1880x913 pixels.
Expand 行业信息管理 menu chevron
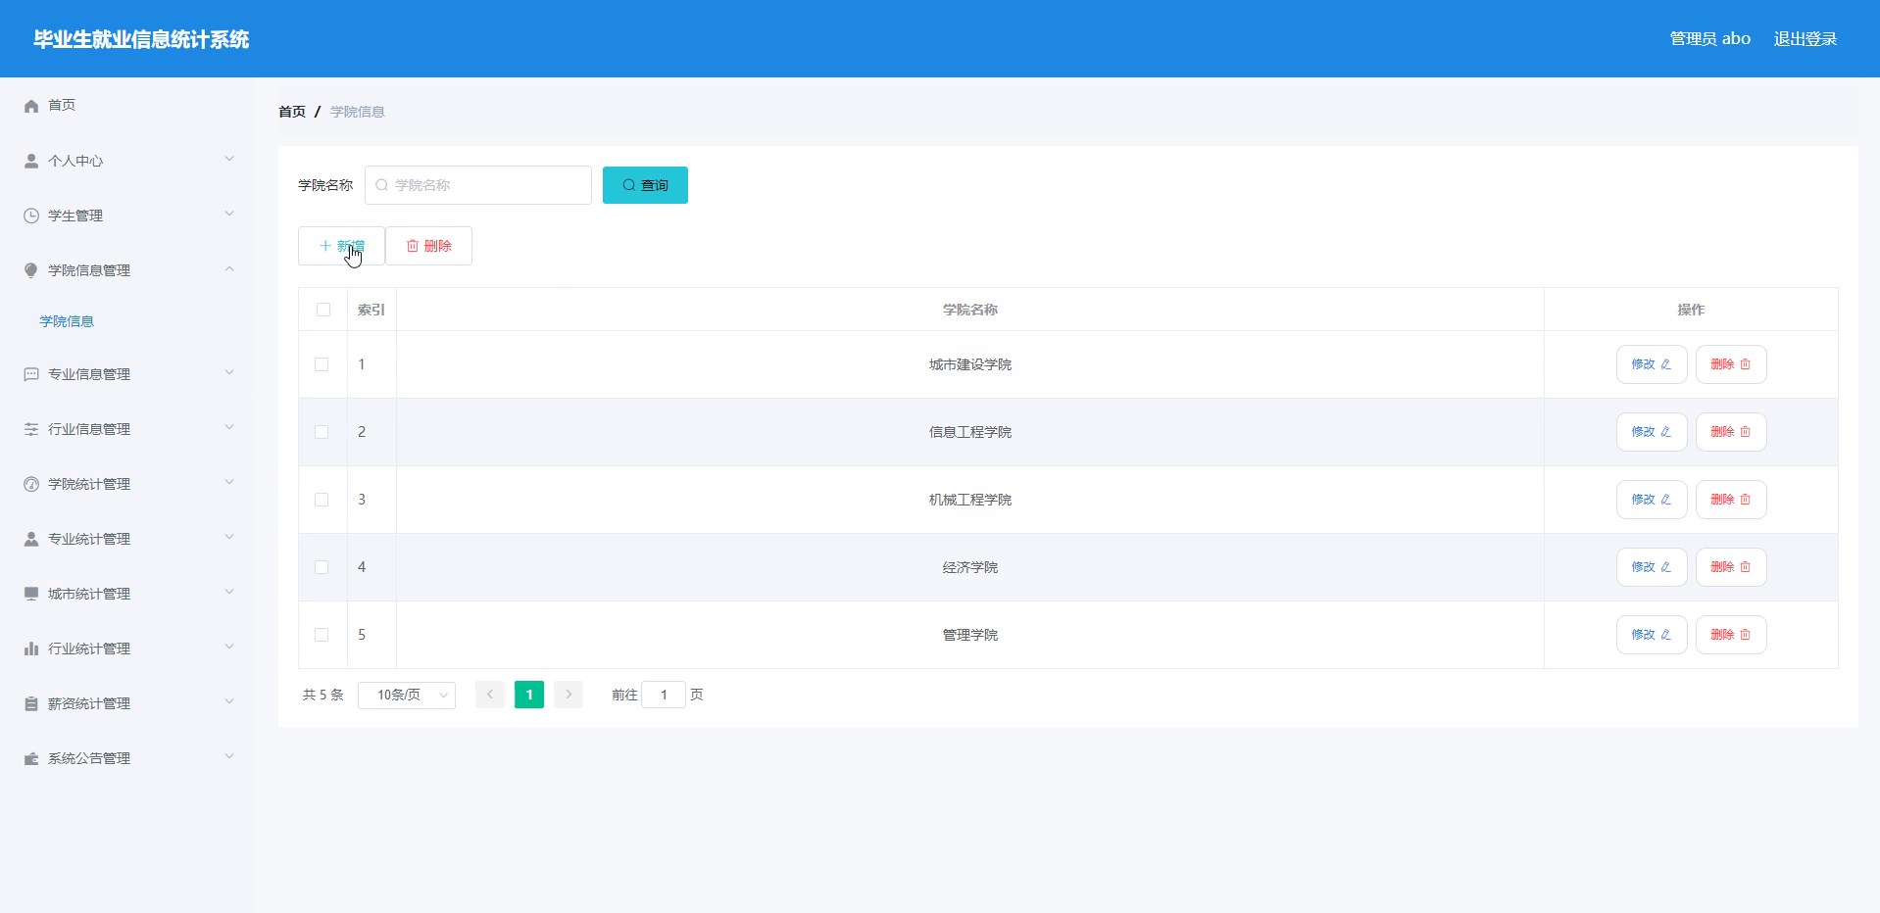229,427
